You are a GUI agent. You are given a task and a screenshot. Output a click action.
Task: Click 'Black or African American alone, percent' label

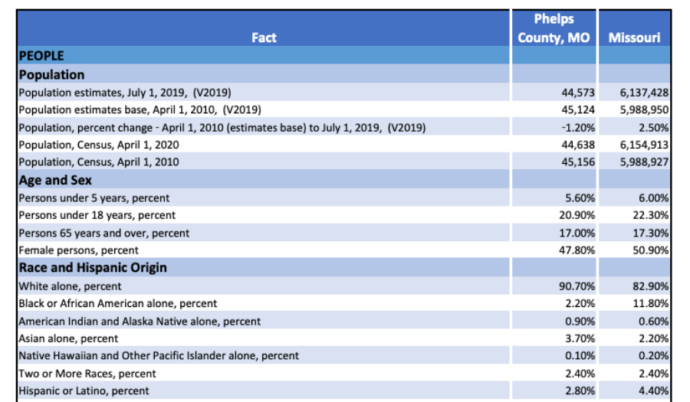[118, 303]
